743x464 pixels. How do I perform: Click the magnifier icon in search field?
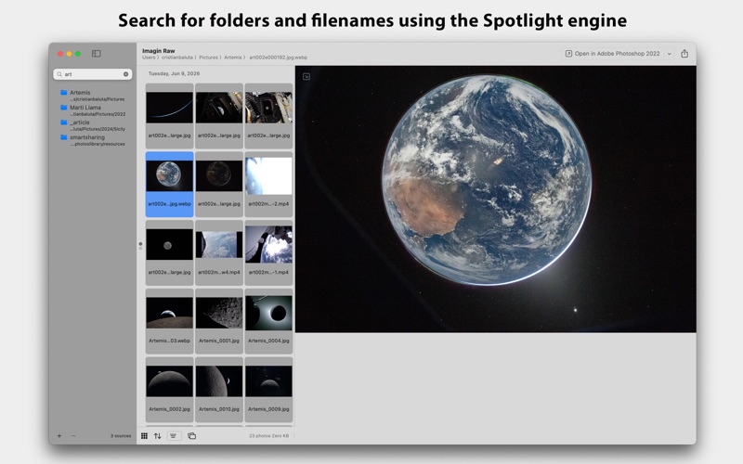pyautogui.click(x=59, y=74)
